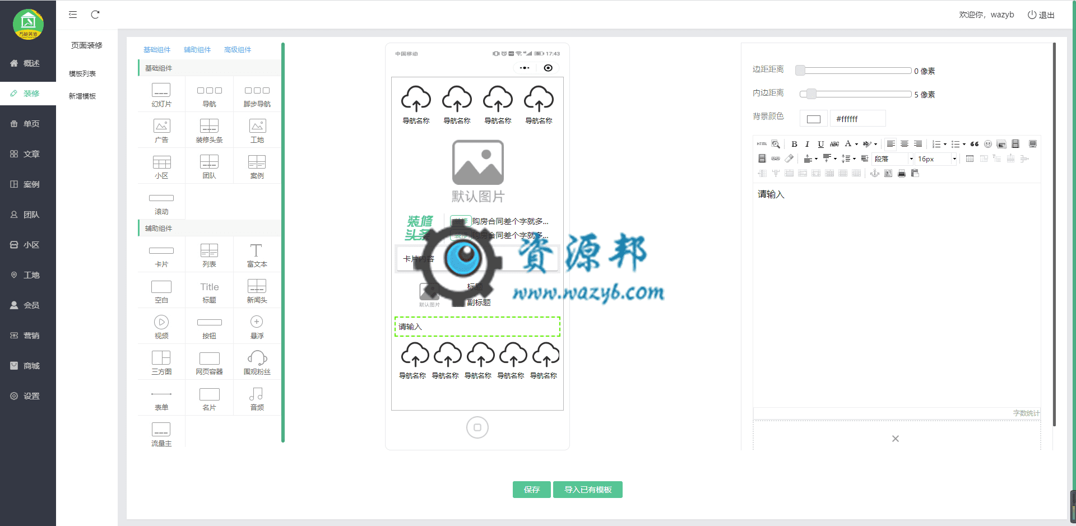This screenshot has width=1076, height=526.
Task: Add the 音频 audio component
Action: 257,398
